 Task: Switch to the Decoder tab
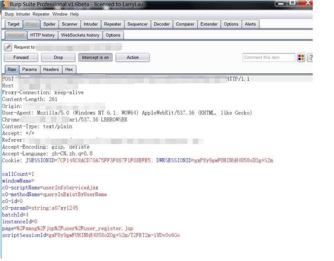(x=162, y=24)
